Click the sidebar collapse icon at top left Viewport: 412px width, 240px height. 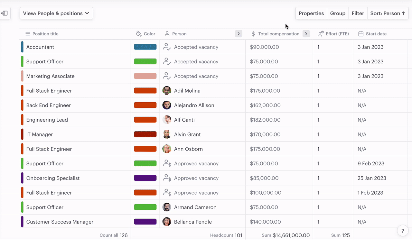(5, 13)
